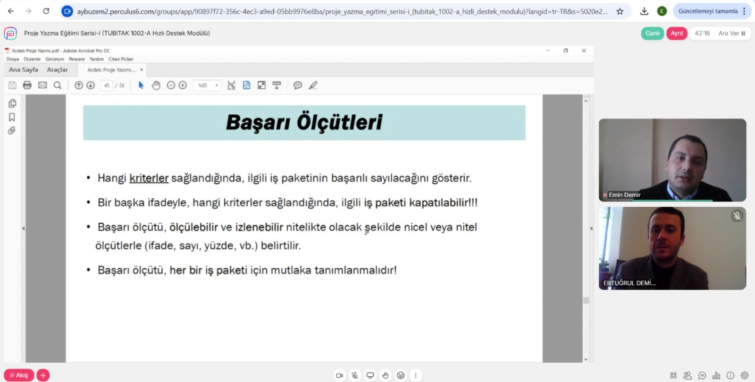This screenshot has height=382, width=755.
Task: Toggle the camera on or off
Action: (339, 375)
